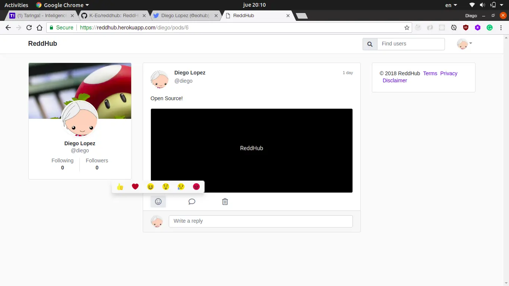Open the Chrome home page button

coord(39,28)
